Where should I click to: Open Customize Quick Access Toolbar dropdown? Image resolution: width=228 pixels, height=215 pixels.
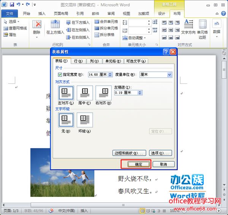click(35, 5)
